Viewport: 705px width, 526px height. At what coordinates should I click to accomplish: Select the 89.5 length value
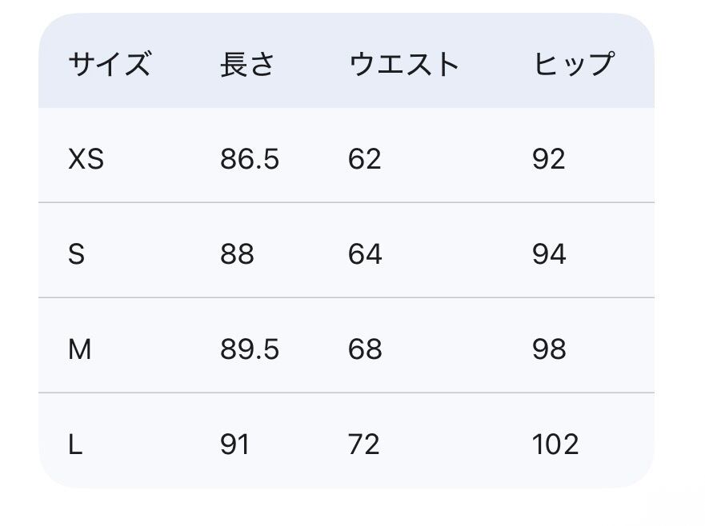click(x=250, y=349)
